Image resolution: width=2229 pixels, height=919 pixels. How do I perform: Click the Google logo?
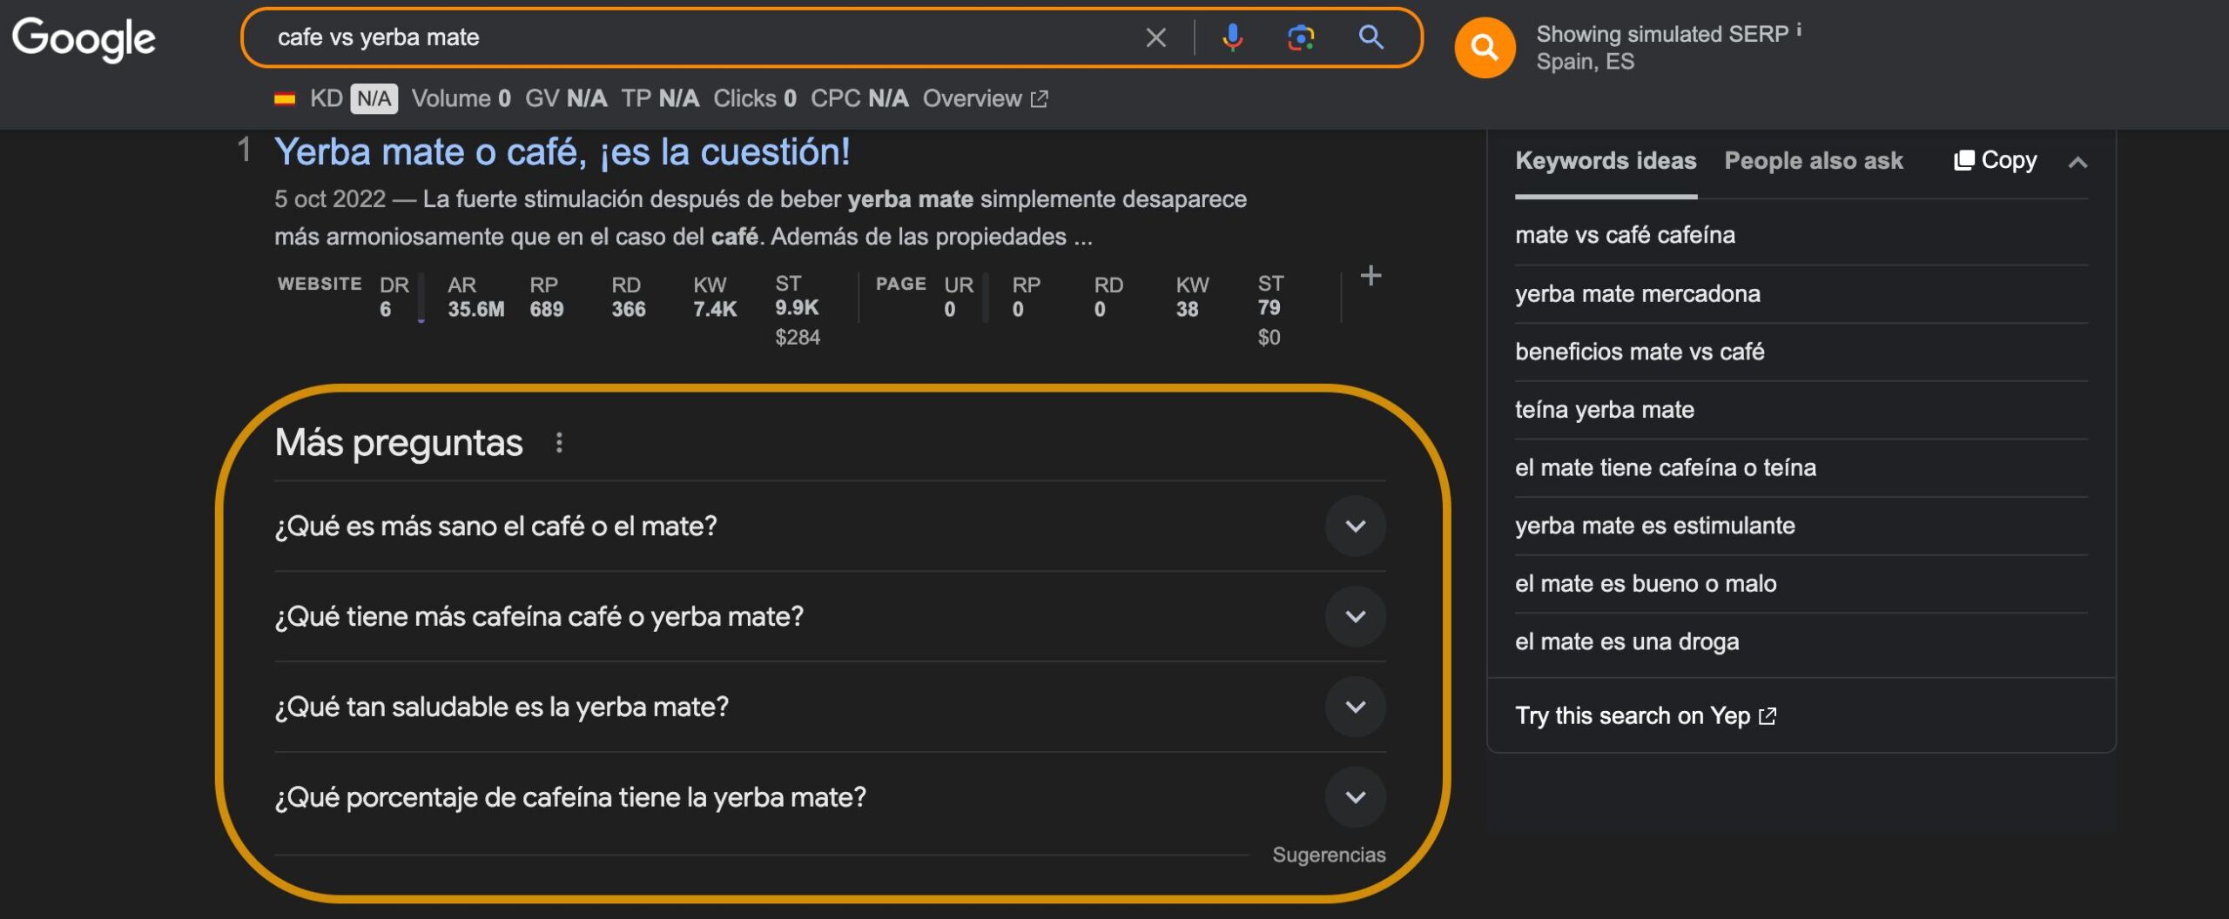84,38
